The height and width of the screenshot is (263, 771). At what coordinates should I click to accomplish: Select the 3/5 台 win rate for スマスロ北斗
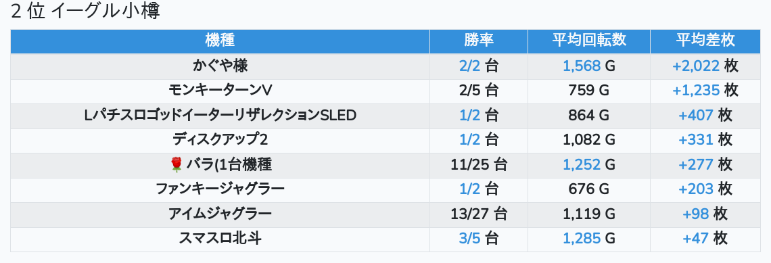click(478, 239)
